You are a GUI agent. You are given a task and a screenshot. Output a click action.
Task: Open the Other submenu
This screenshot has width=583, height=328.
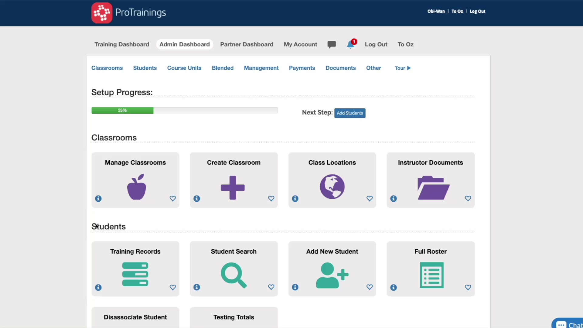(373, 68)
